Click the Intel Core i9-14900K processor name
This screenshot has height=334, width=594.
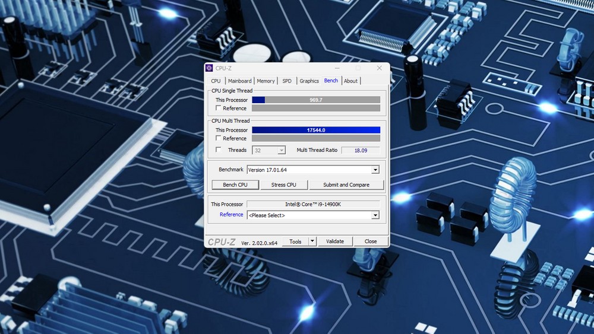click(x=313, y=204)
